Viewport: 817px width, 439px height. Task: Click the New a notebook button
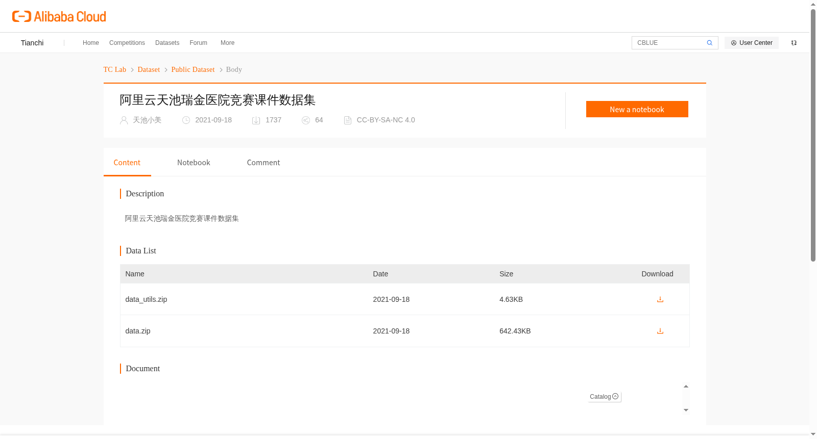pyautogui.click(x=637, y=109)
